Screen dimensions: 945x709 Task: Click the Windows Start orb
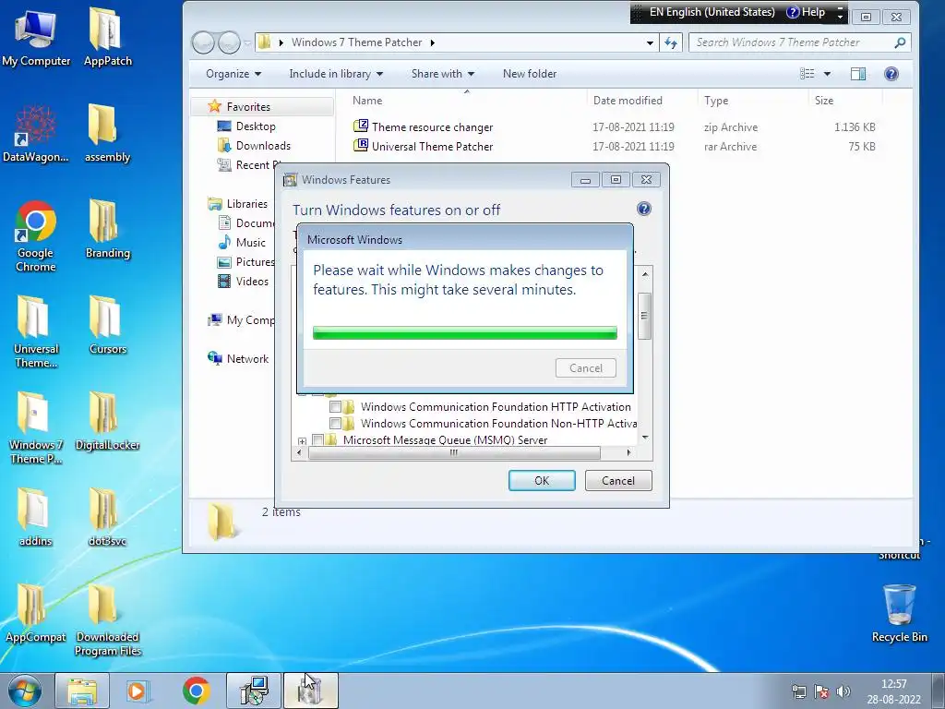(25, 691)
